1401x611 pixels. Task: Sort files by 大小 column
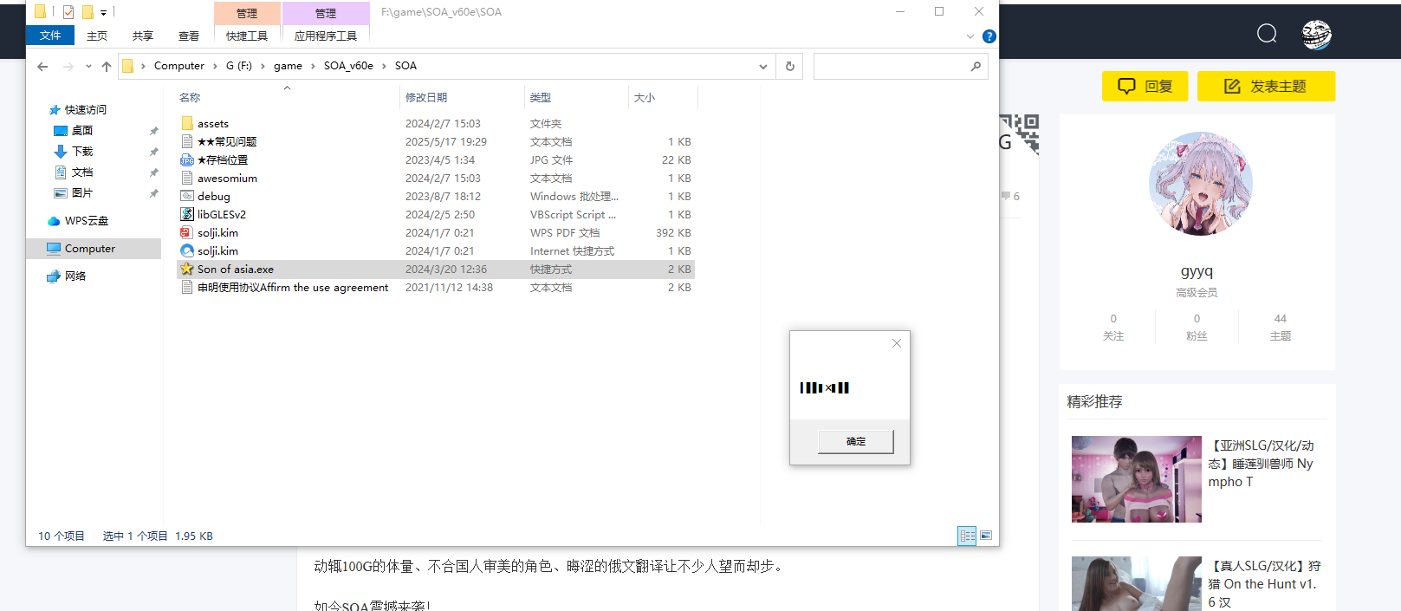(x=645, y=98)
